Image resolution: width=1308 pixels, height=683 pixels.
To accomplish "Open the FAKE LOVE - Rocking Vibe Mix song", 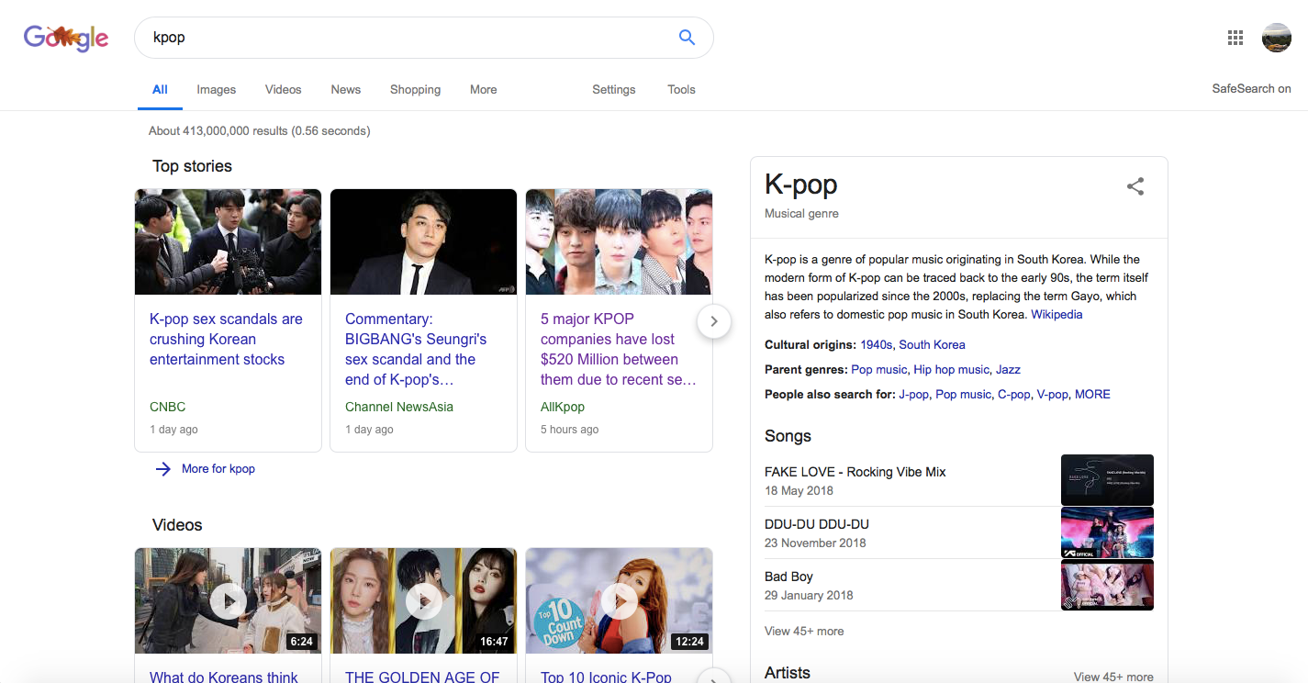I will click(855, 472).
